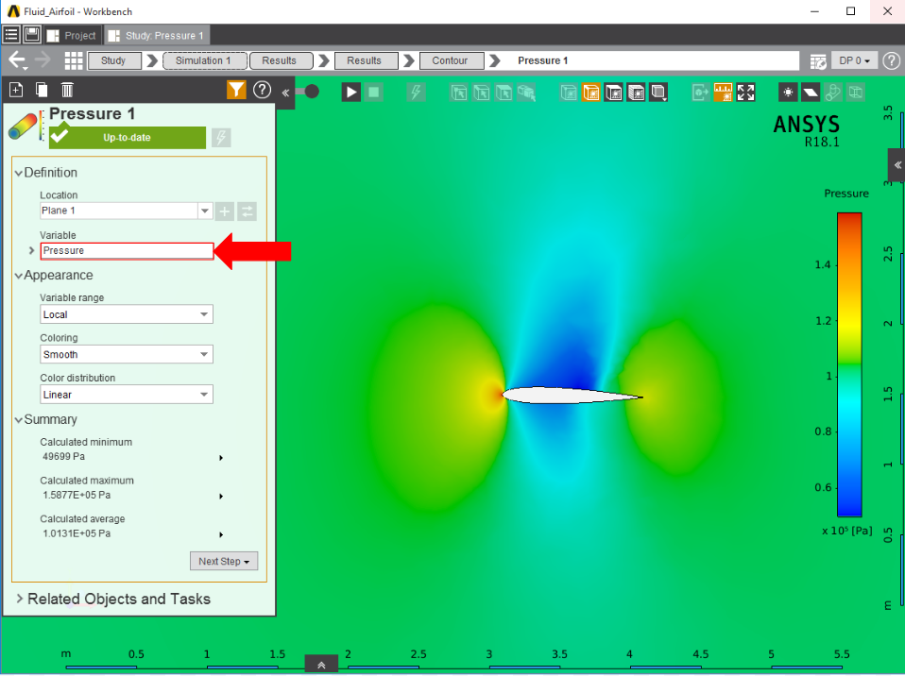Select the Study: Pressure 1 tab

[x=157, y=35]
